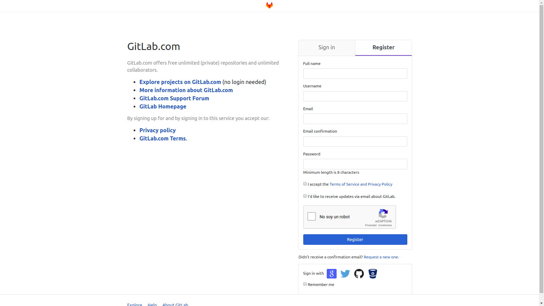
Task: Focus the Full name input field
Action: [x=355, y=74]
